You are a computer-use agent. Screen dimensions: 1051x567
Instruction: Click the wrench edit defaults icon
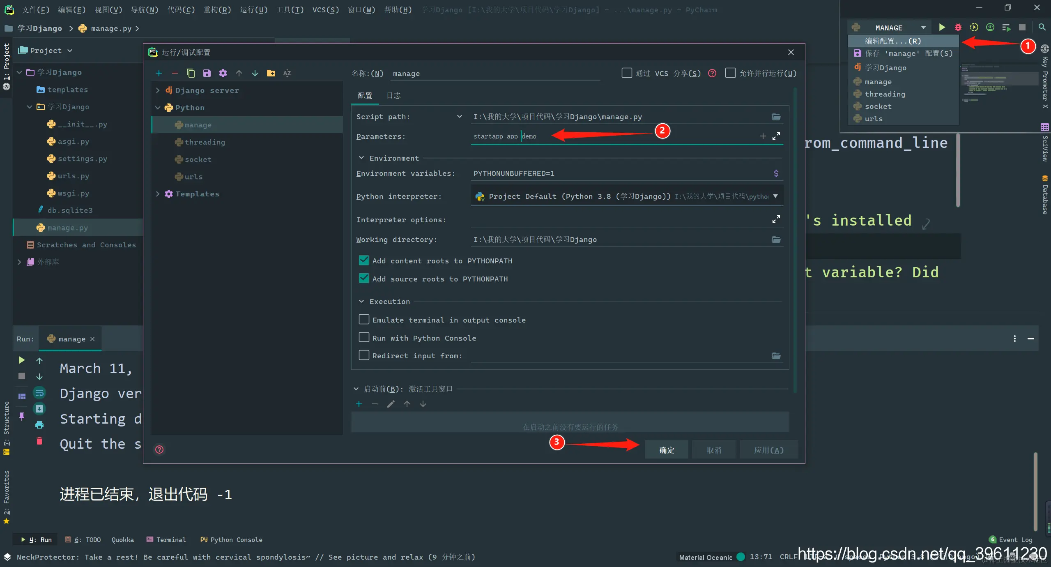point(223,73)
